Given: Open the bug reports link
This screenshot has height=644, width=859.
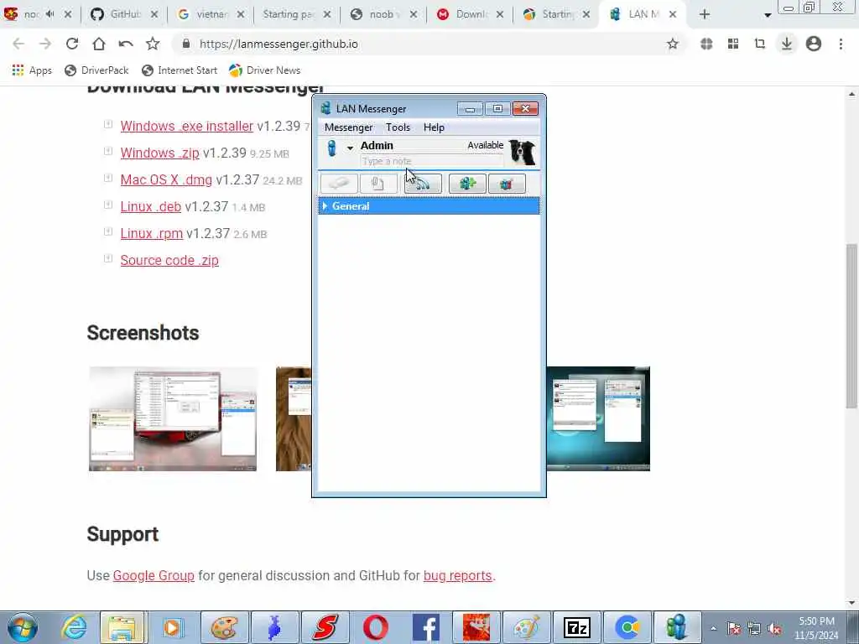Looking at the screenshot, I should pos(457,575).
